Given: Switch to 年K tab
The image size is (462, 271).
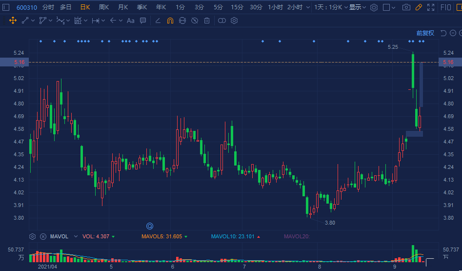Looking at the screenshot, I should [x=161, y=7].
